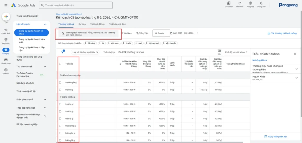Image resolution: width=302 pixels, height=143 pixels.
Task: Click the Pangpang account logo
Action: 288,5
